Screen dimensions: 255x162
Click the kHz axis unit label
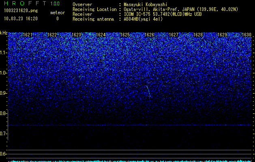tap(4, 33)
